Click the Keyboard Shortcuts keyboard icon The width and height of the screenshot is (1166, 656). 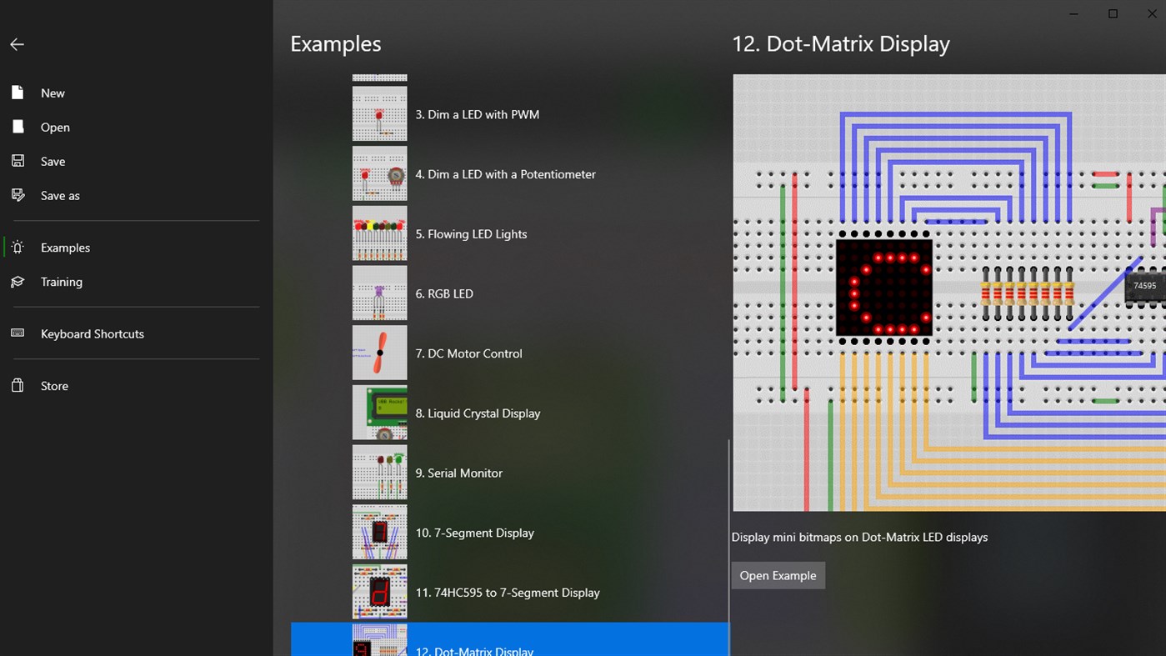(x=18, y=333)
